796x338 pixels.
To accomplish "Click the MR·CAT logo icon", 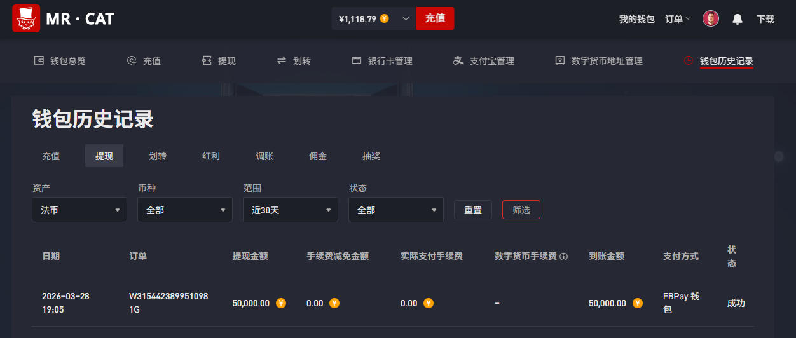I will pos(26,18).
